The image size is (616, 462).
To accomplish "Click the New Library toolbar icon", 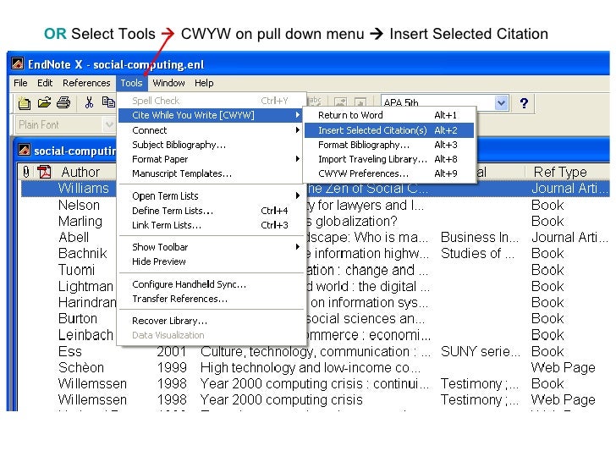I will (x=25, y=103).
